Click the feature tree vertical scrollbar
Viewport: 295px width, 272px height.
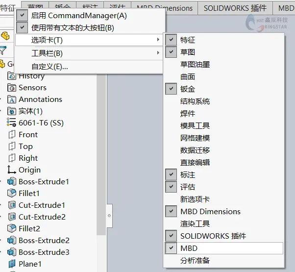[101, 154]
